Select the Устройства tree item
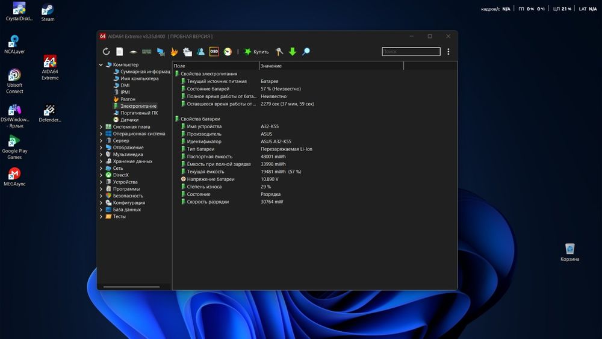The width and height of the screenshot is (602, 339). [x=122, y=182]
